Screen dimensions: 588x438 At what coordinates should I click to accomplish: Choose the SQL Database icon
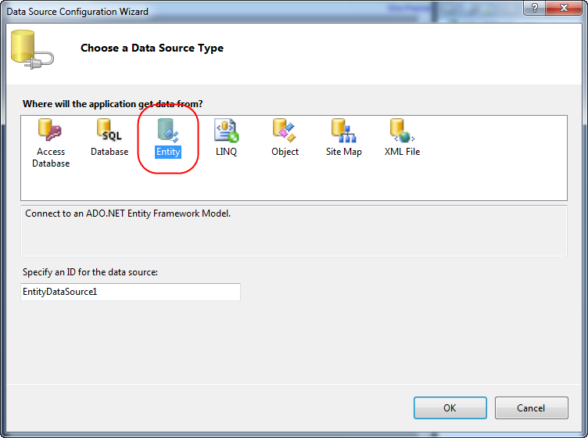[109, 130]
